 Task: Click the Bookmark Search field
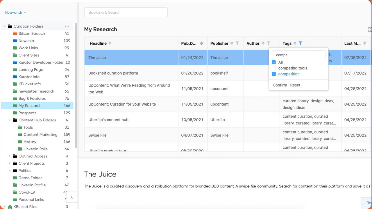pos(126,12)
